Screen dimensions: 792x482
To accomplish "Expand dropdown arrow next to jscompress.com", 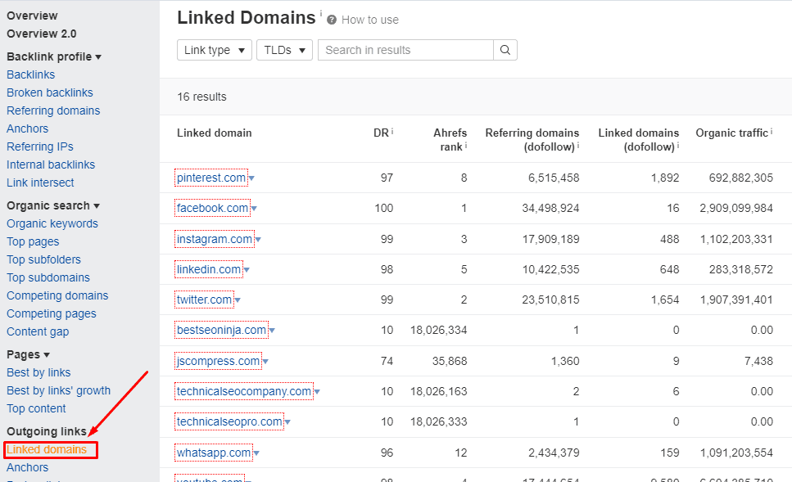I will [x=265, y=362].
